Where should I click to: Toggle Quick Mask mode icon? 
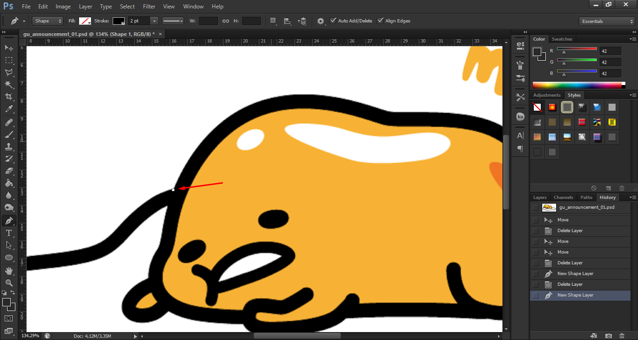coord(9,318)
